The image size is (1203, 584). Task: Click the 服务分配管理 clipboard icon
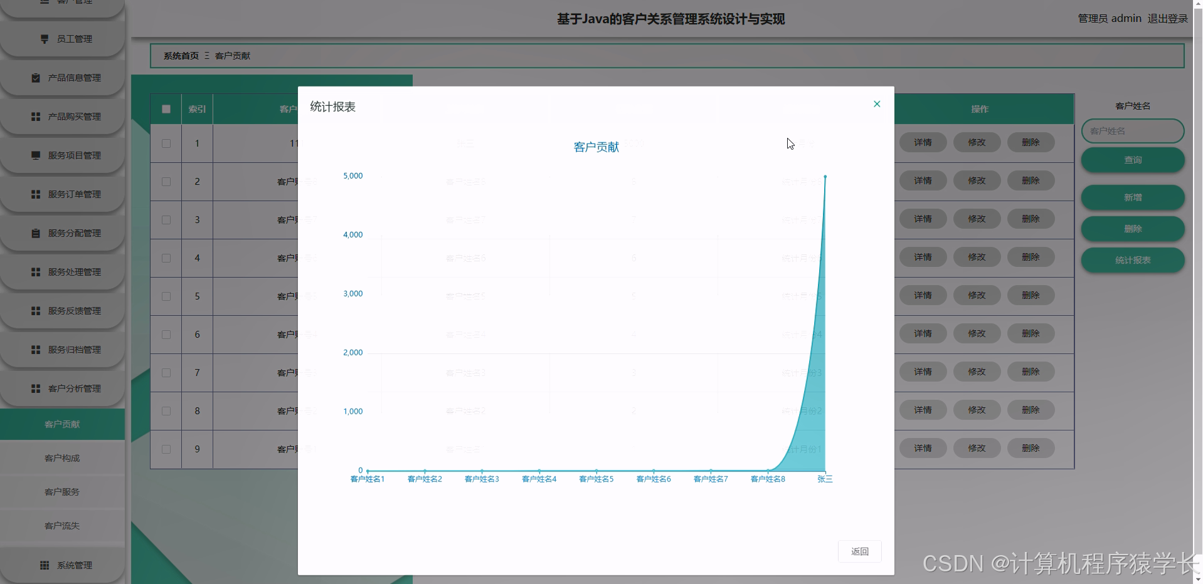[x=36, y=233]
